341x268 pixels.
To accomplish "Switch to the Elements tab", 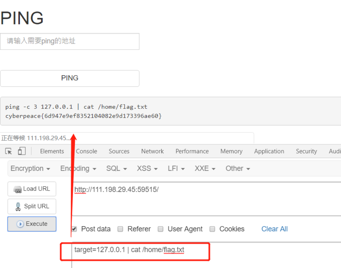I will 52,151.
